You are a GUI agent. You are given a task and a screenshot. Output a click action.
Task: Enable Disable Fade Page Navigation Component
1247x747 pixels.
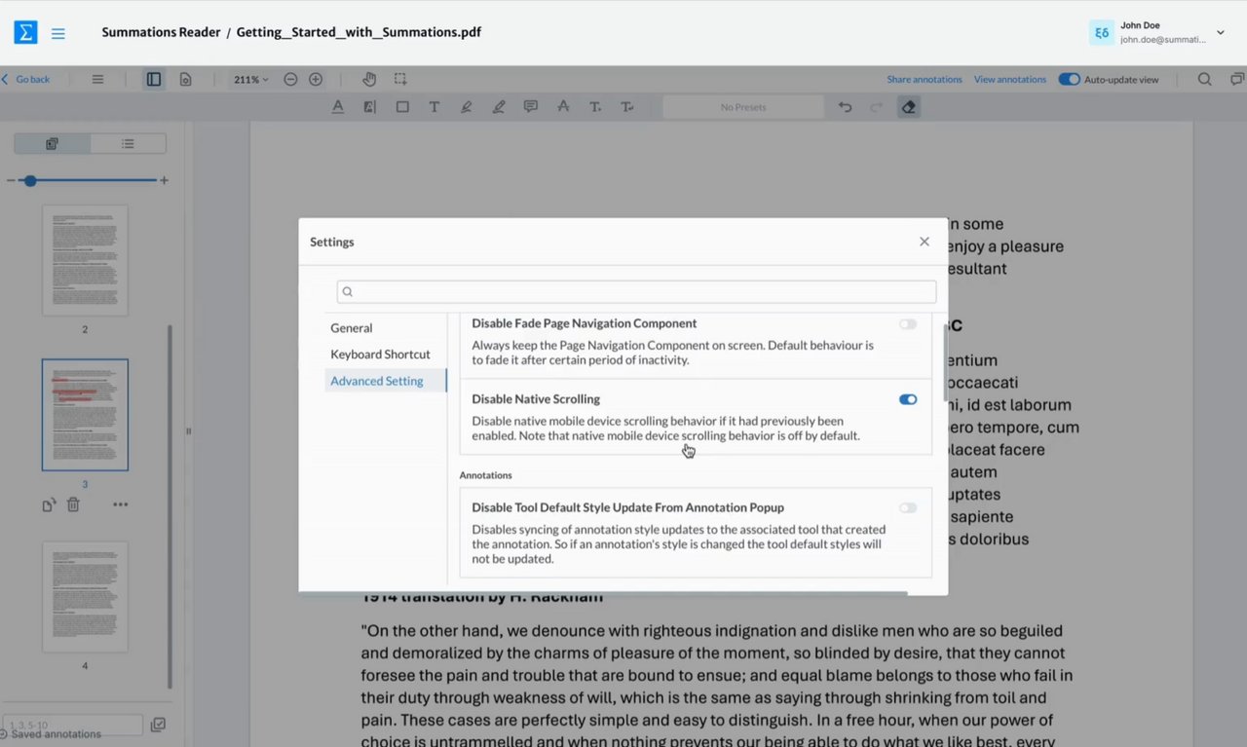coord(908,323)
